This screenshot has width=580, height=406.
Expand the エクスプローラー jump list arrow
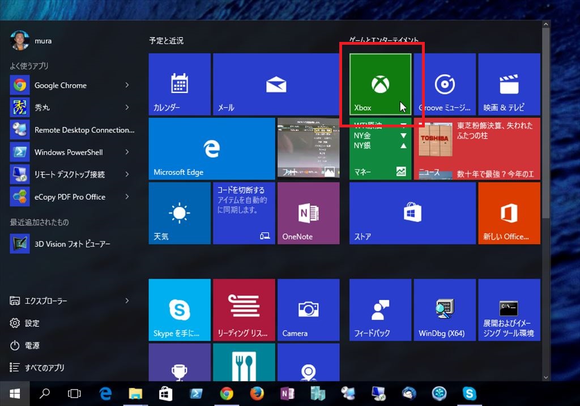(127, 301)
